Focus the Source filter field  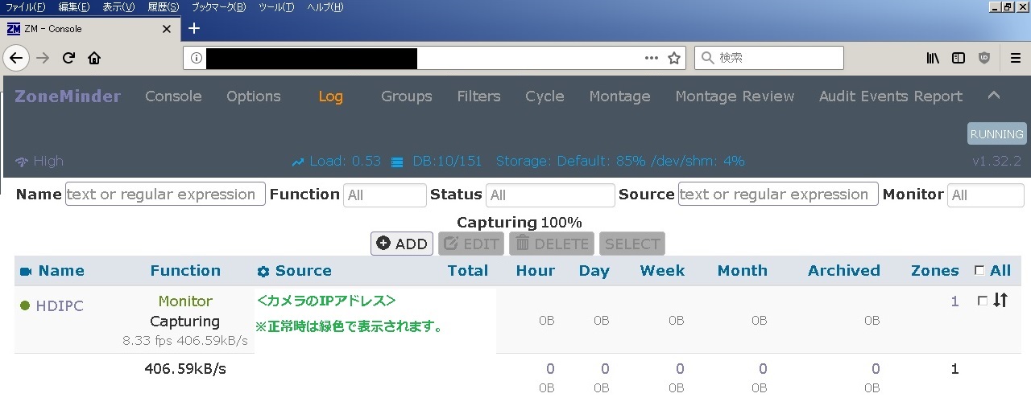click(x=778, y=195)
